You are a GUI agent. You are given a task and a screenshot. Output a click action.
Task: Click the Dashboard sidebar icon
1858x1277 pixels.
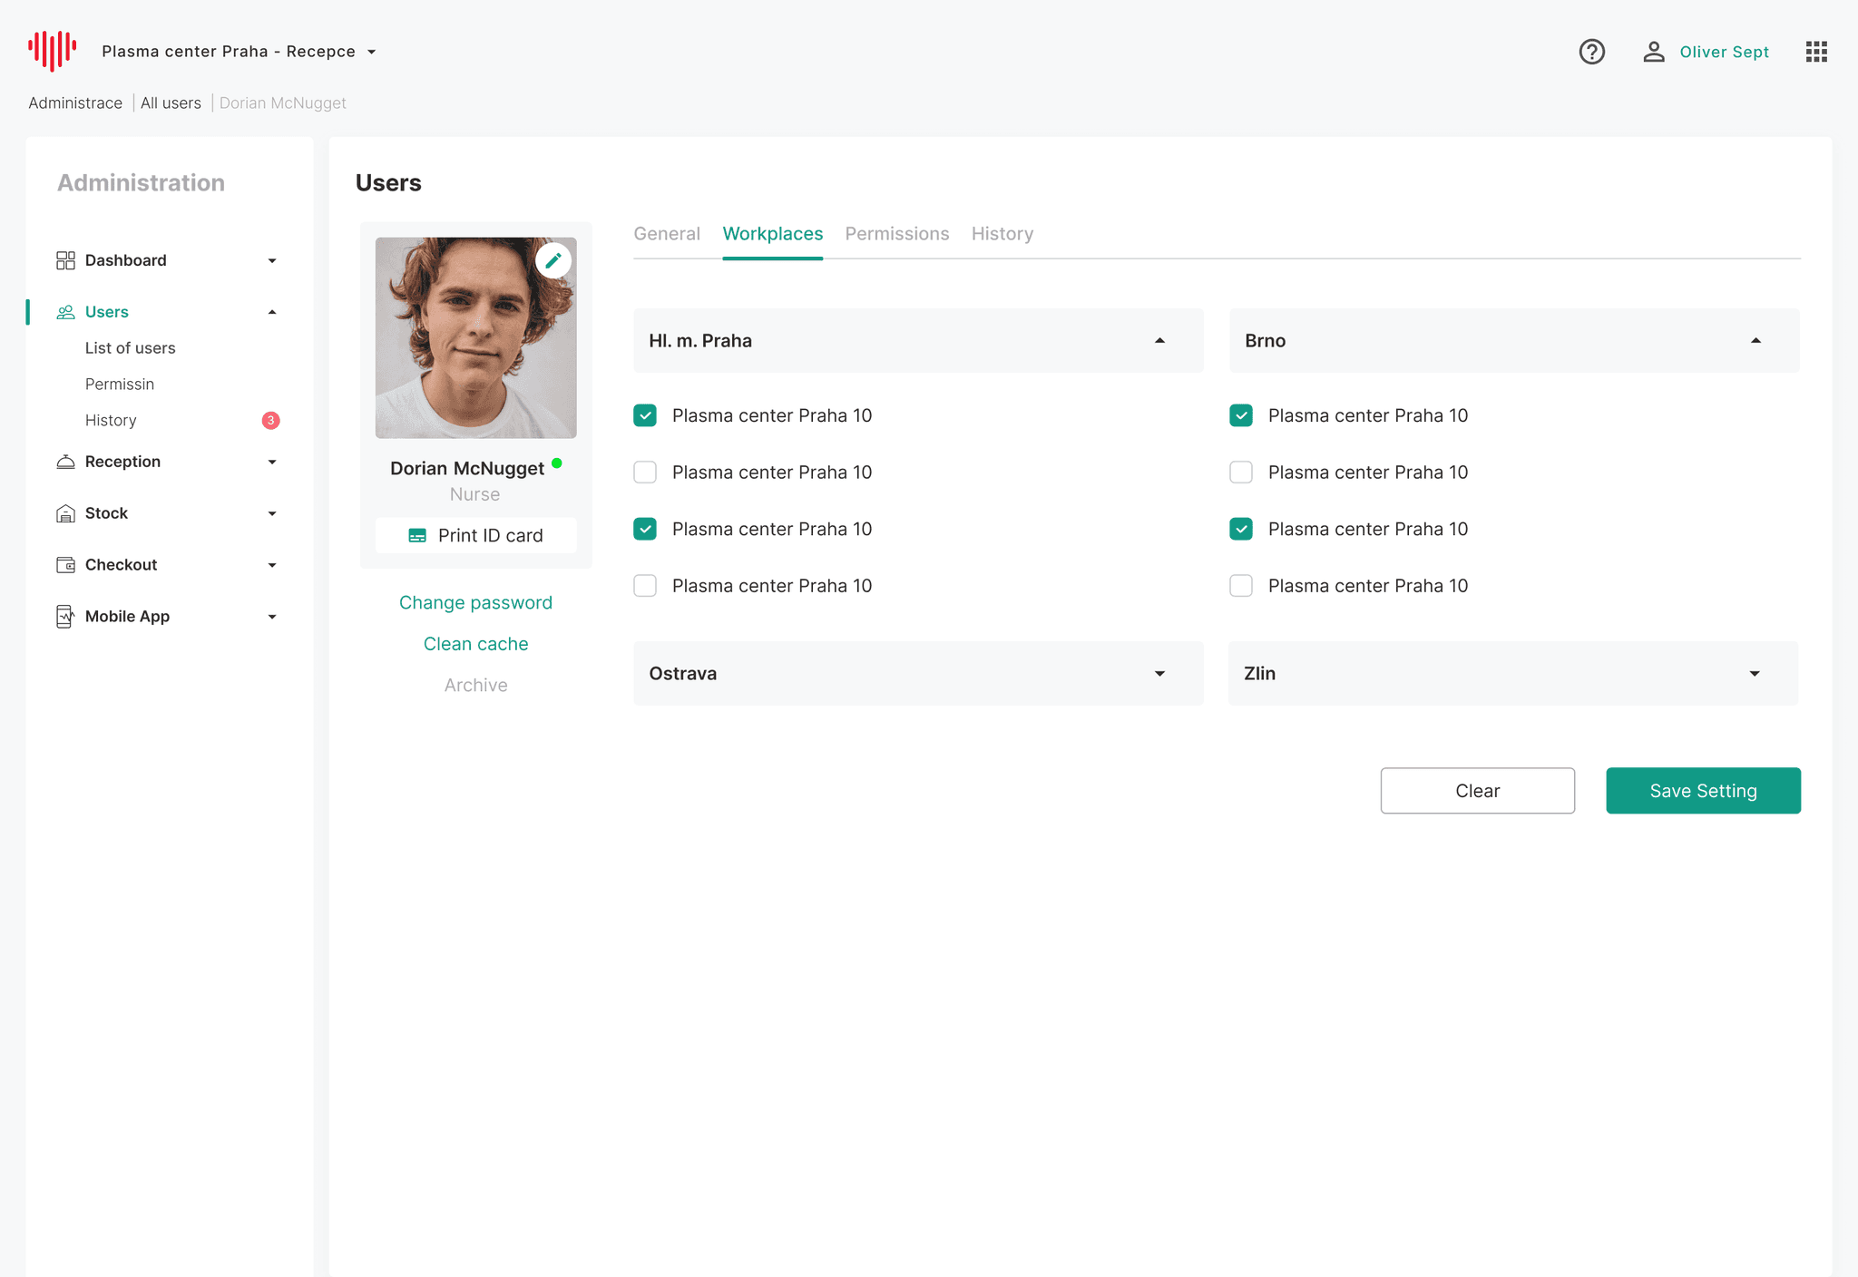pyautogui.click(x=65, y=260)
